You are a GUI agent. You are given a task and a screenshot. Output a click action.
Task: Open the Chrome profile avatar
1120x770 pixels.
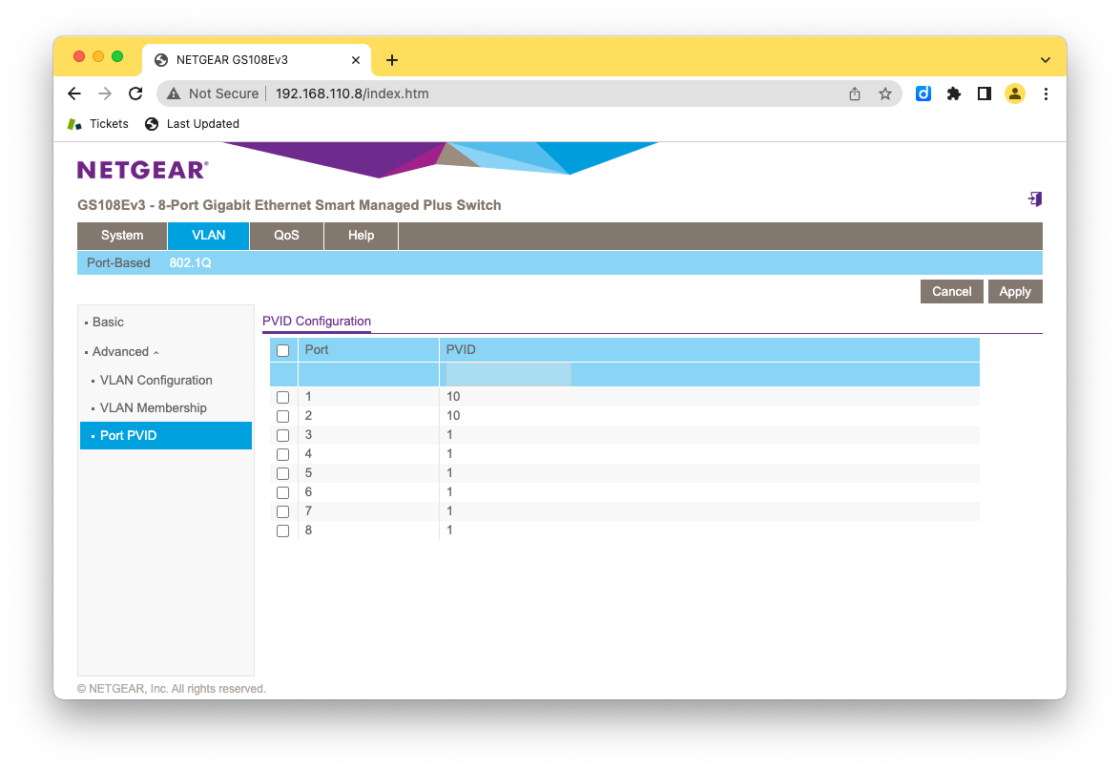pyautogui.click(x=1015, y=94)
